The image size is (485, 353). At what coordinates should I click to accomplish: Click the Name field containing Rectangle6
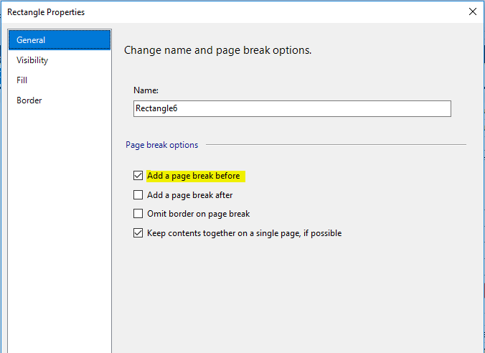tap(292, 108)
